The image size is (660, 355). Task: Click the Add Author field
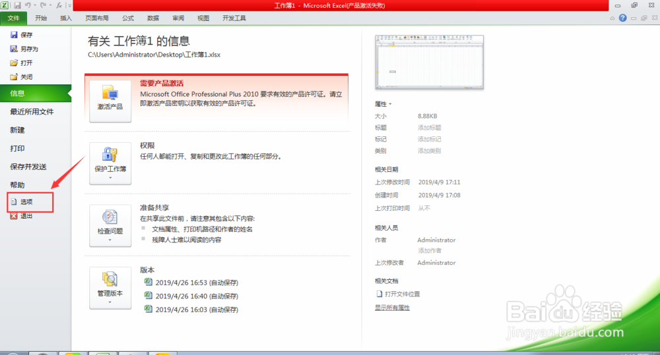coord(430,251)
